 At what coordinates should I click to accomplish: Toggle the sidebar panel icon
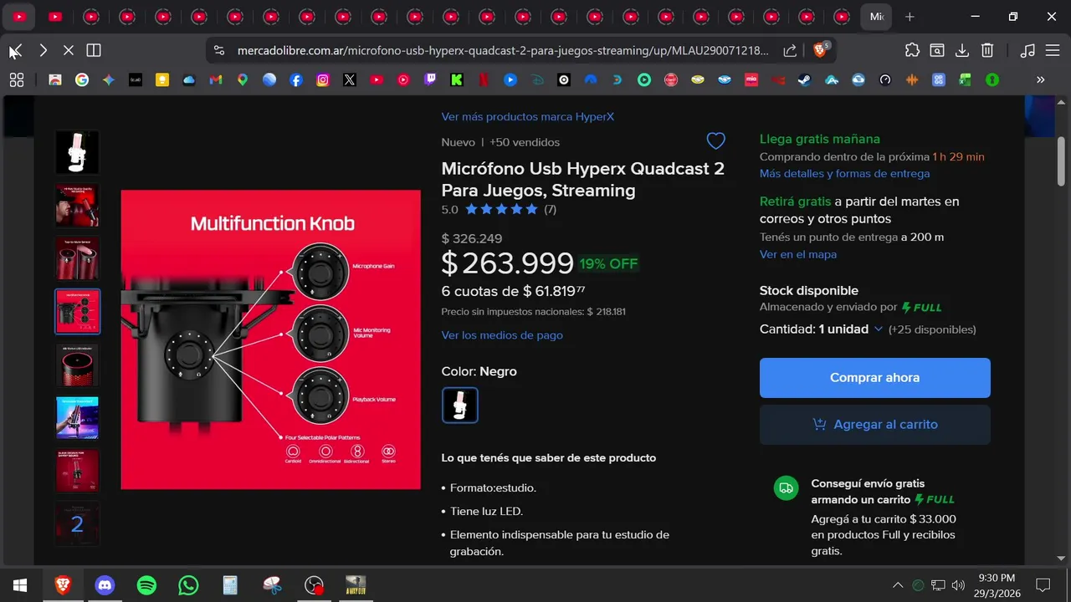pos(94,50)
